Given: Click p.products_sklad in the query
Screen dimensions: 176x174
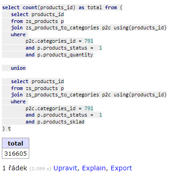Looking at the screenshot, I should point(61,122).
